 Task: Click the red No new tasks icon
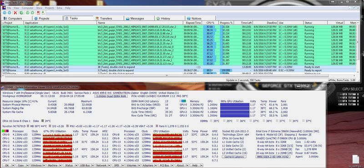coord(38,13)
